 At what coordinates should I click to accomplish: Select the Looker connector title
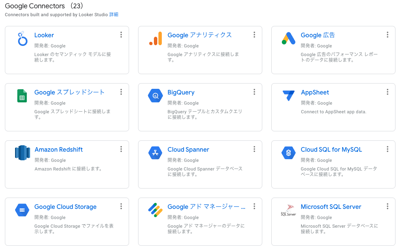click(x=44, y=35)
